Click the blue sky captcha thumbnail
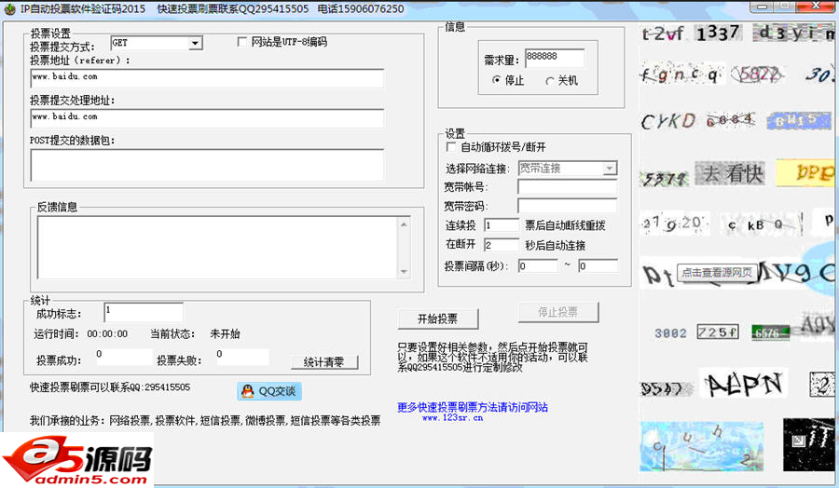The height and width of the screenshot is (488, 839). click(x=701, y=446)
